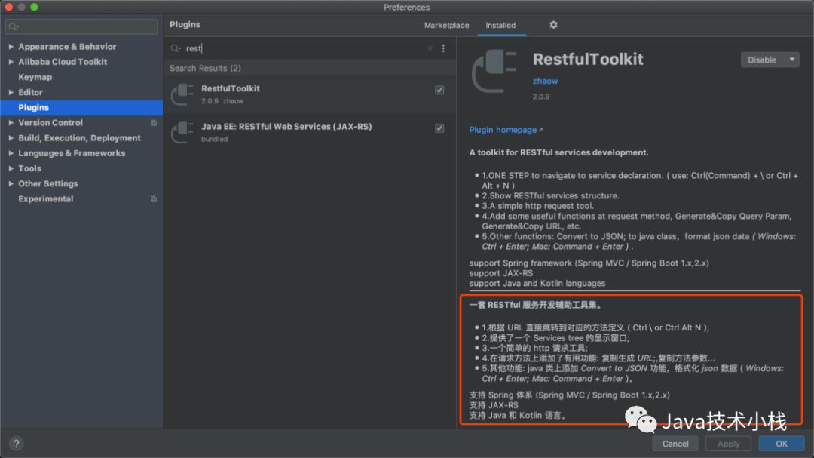Open the zhaow author link
Screen dimensions: 814x458
click(545, 81)
